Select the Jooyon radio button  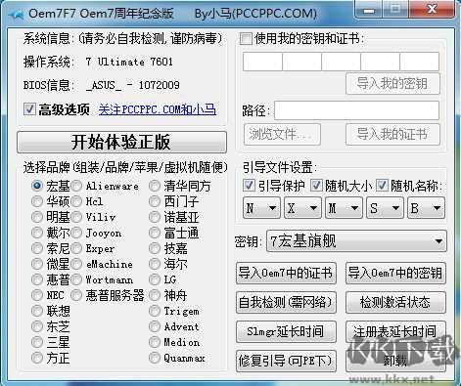[x=76, y=233]
